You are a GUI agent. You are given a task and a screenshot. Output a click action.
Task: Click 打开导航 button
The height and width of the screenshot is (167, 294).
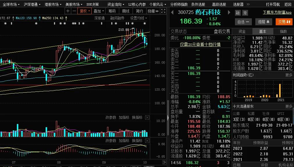click(x=272, y=4)
